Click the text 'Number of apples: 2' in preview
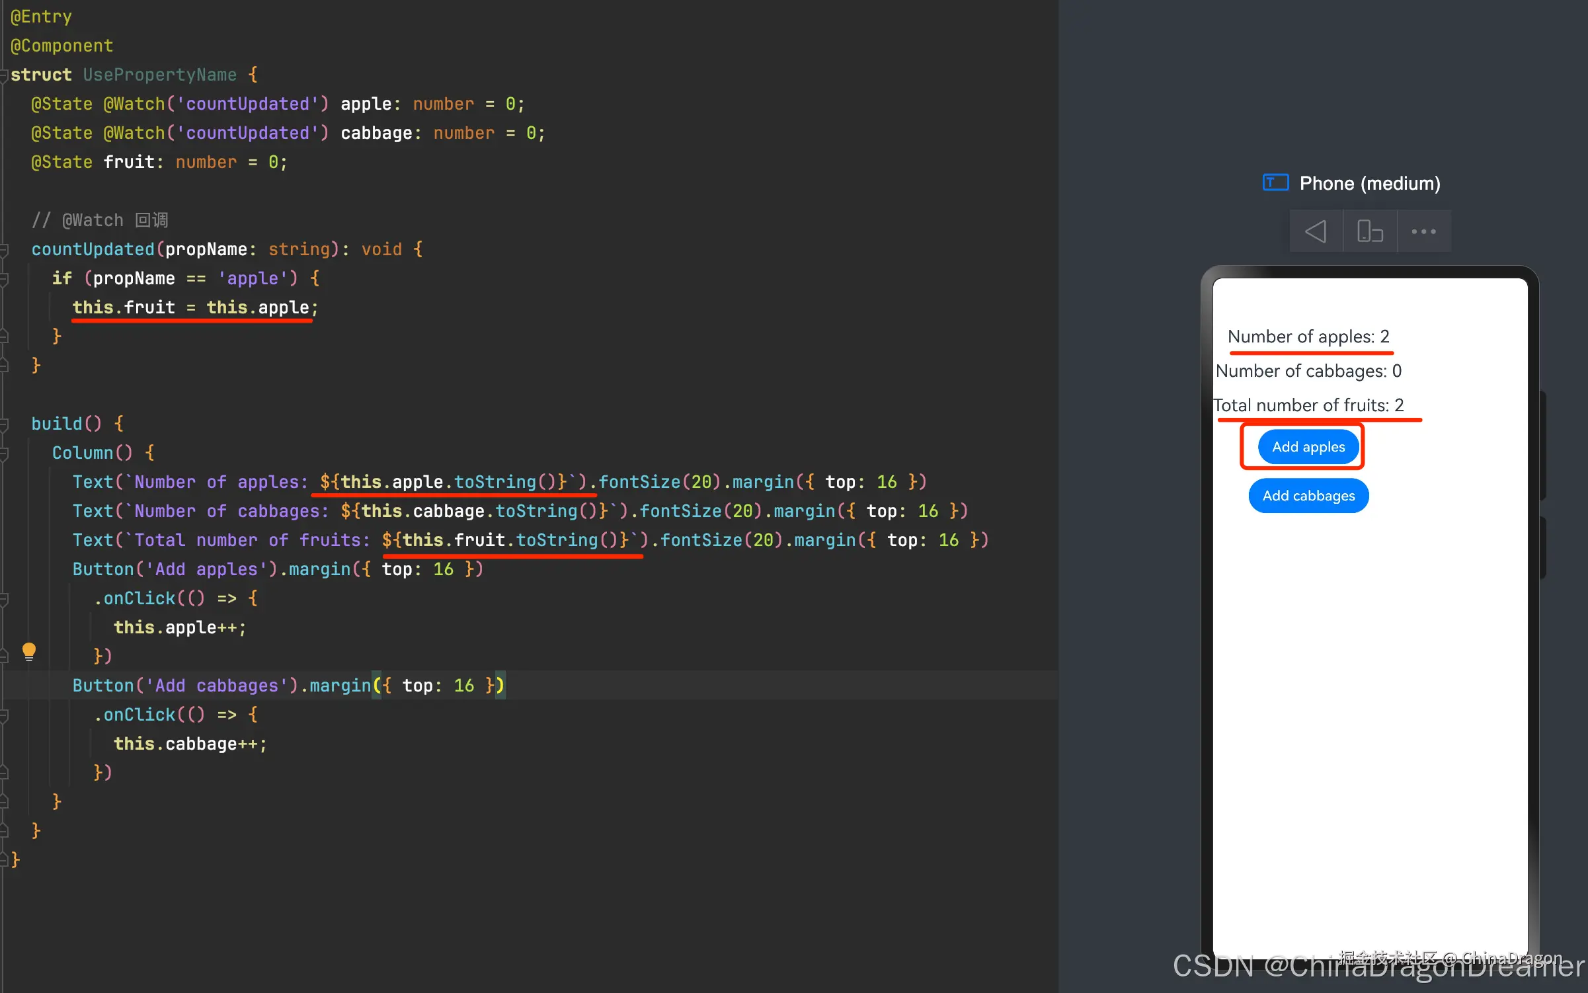1588x993 pixels. 1308,337
